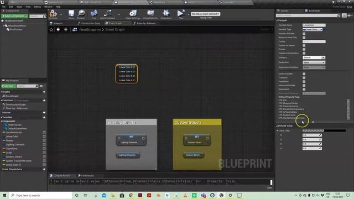Select the Lighting Channels variable in My Blueprint
This screenshot has width=354, height=199.
[15, 145]
